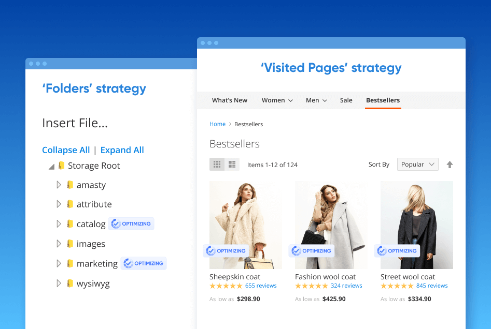
Task: Open the What's New menu item
Action: (x=230, y=100)
